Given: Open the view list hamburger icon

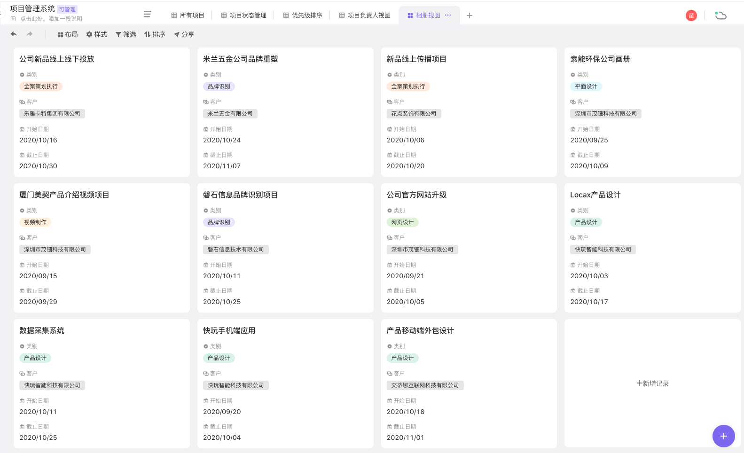Looking at the screenshot, I should [147, 15].
